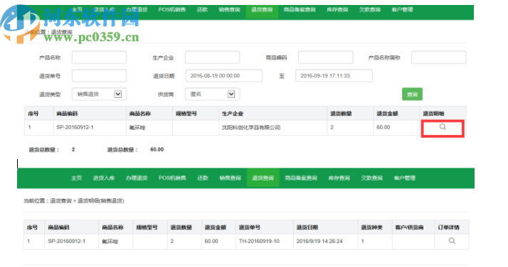Click 氟环唑 in the 退货明细 table
This screenshot has height=267, width=508.
pos(110,241)
